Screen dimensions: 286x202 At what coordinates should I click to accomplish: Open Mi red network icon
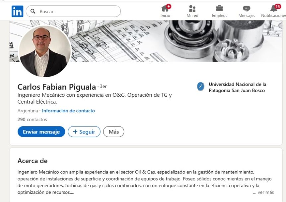coord(192,8)
